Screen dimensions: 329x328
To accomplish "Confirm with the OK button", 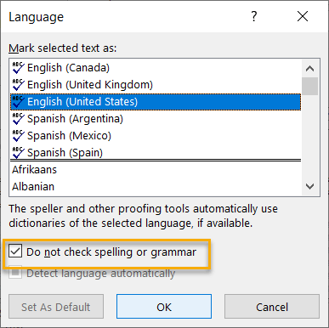I will [x=164, y=307].
